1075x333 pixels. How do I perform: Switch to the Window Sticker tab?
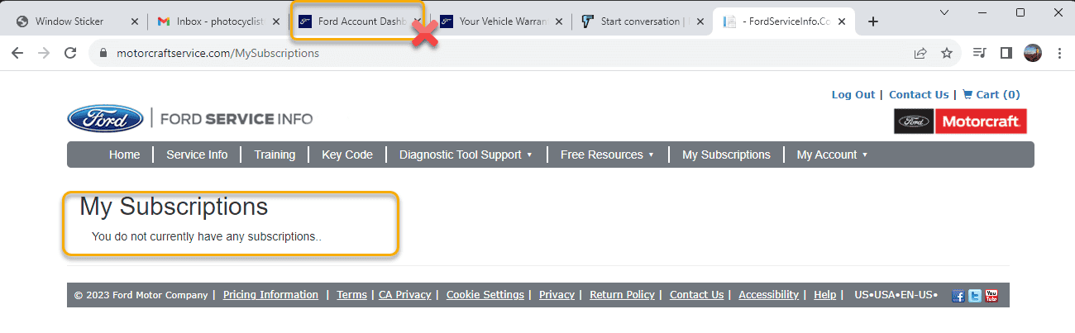pyautogui.click(x=69, y=21)
